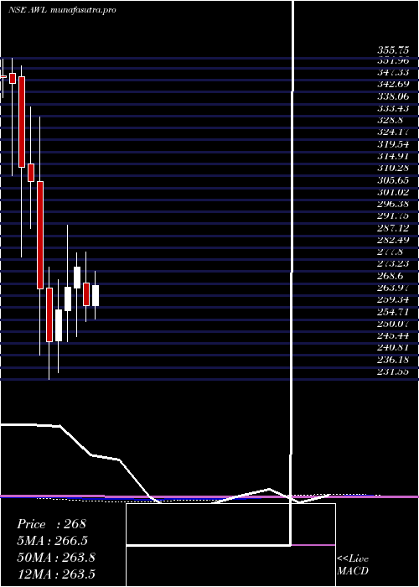Select the 259.34 price axis label
419x587 pixels.
coord(393,300)
